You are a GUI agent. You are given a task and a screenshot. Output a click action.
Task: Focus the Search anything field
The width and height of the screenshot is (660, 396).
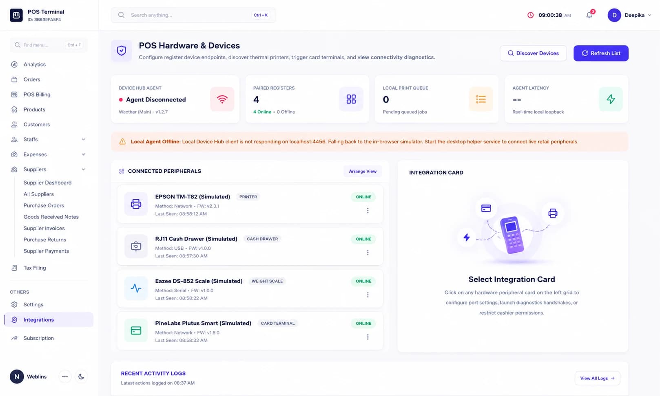193,15
